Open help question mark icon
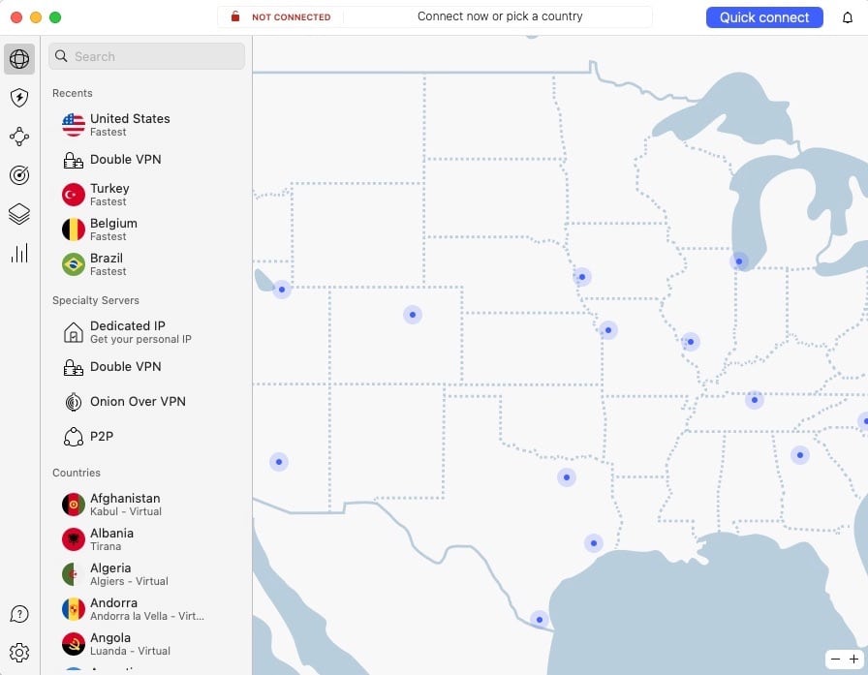Image resolution: width=868 pixels, height=675 pixels. (x=19, y=614)
